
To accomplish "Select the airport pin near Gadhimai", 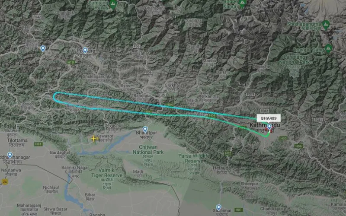I will coord(218,207).
